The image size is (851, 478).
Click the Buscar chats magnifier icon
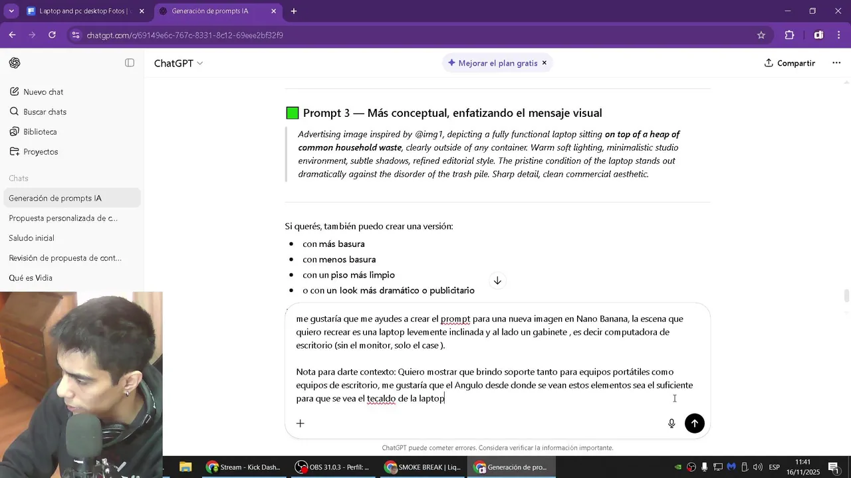coord(14,112)
